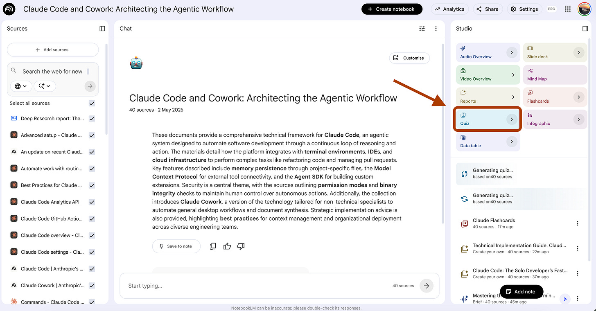Click the Save to note button
The width and height of the screenshot is (596, 311).
[176, 246]
